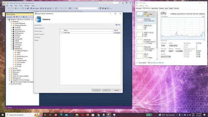Open the Users tab in Task Manager
Viewport: 208px width, 117px height.
coord(166,8)
